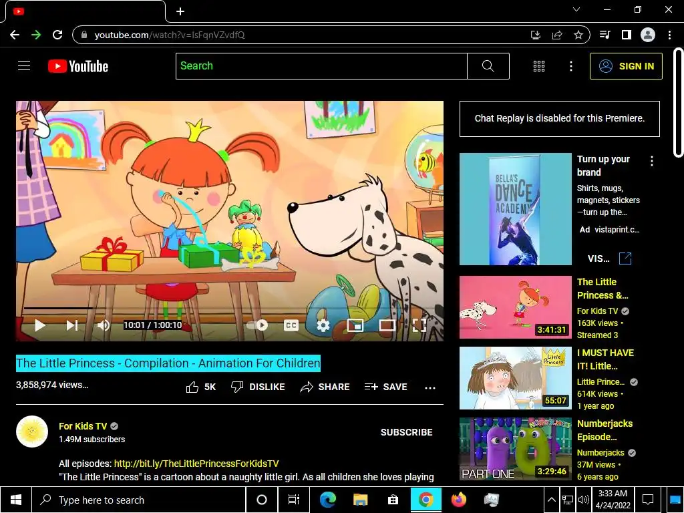Open the 'I MUST HAVE IT! Little...' video title
The width and height of the screenshot is (684, 513).
[605, 359]
